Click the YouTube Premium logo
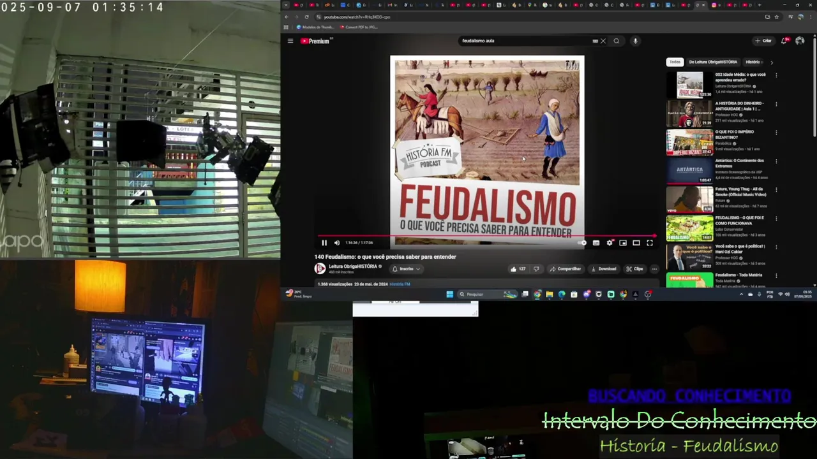Image resolution: width=817 pixels, height=459 pixels. click(x=315, y=41)
